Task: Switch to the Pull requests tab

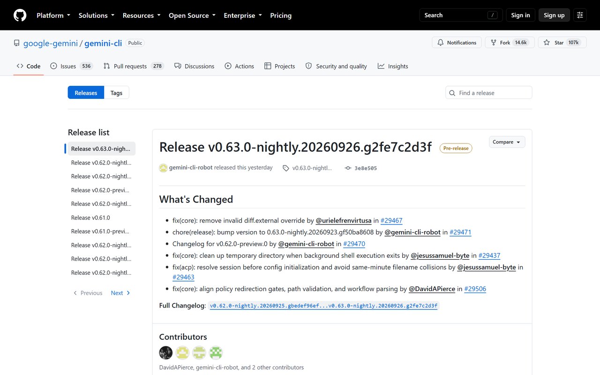Action: point(134,66)
